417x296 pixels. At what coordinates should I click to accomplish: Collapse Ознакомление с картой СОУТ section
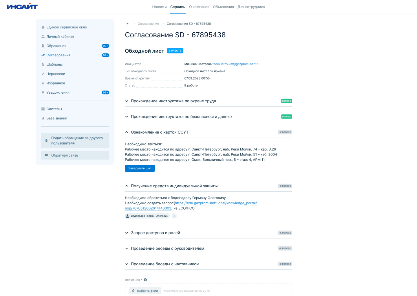160,132
